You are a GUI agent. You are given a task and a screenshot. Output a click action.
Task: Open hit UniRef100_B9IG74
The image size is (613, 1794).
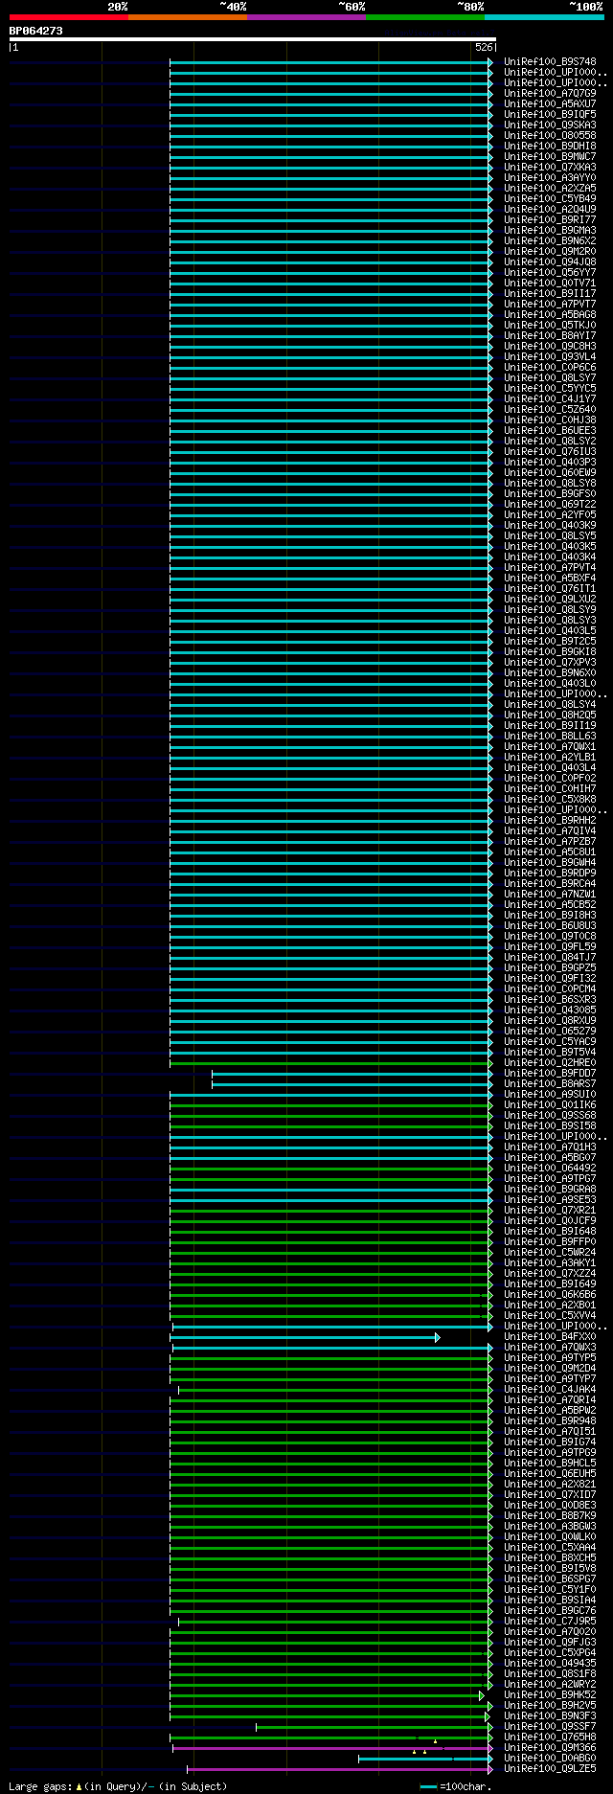pos(550,1442)
